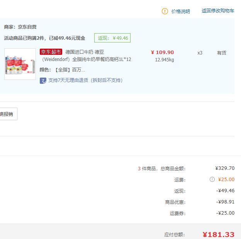Click the 7-day return badge icon
Screen dimensions: 241x239
click(x=43, y=81)
